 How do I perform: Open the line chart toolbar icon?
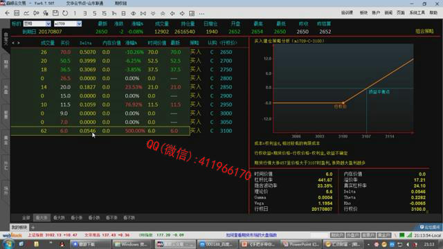tap(26, 13)
